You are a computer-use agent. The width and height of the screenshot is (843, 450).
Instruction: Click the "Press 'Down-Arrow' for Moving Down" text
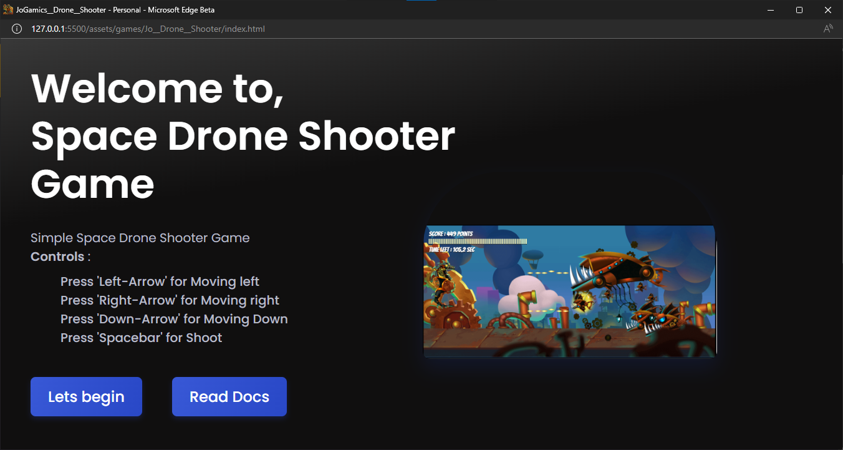coord(174,319)
